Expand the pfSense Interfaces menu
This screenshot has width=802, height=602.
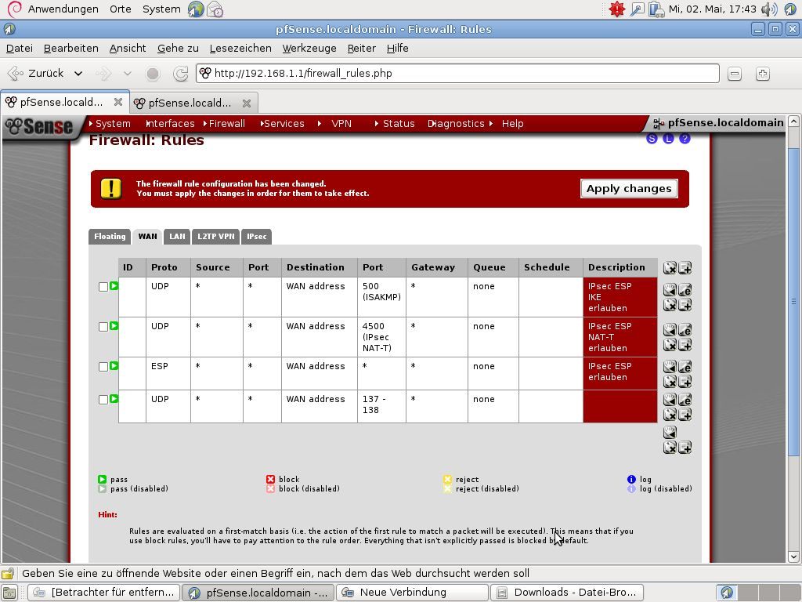pos(170,123)
